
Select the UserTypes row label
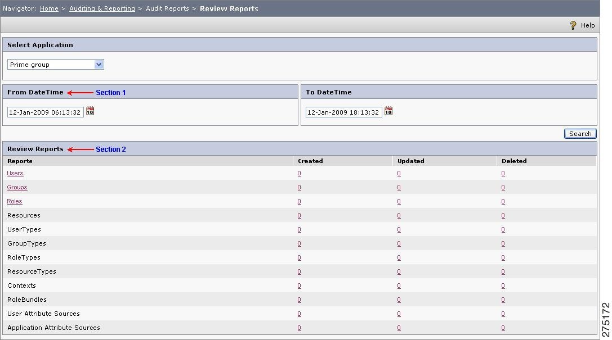click(x=24, y=229)
